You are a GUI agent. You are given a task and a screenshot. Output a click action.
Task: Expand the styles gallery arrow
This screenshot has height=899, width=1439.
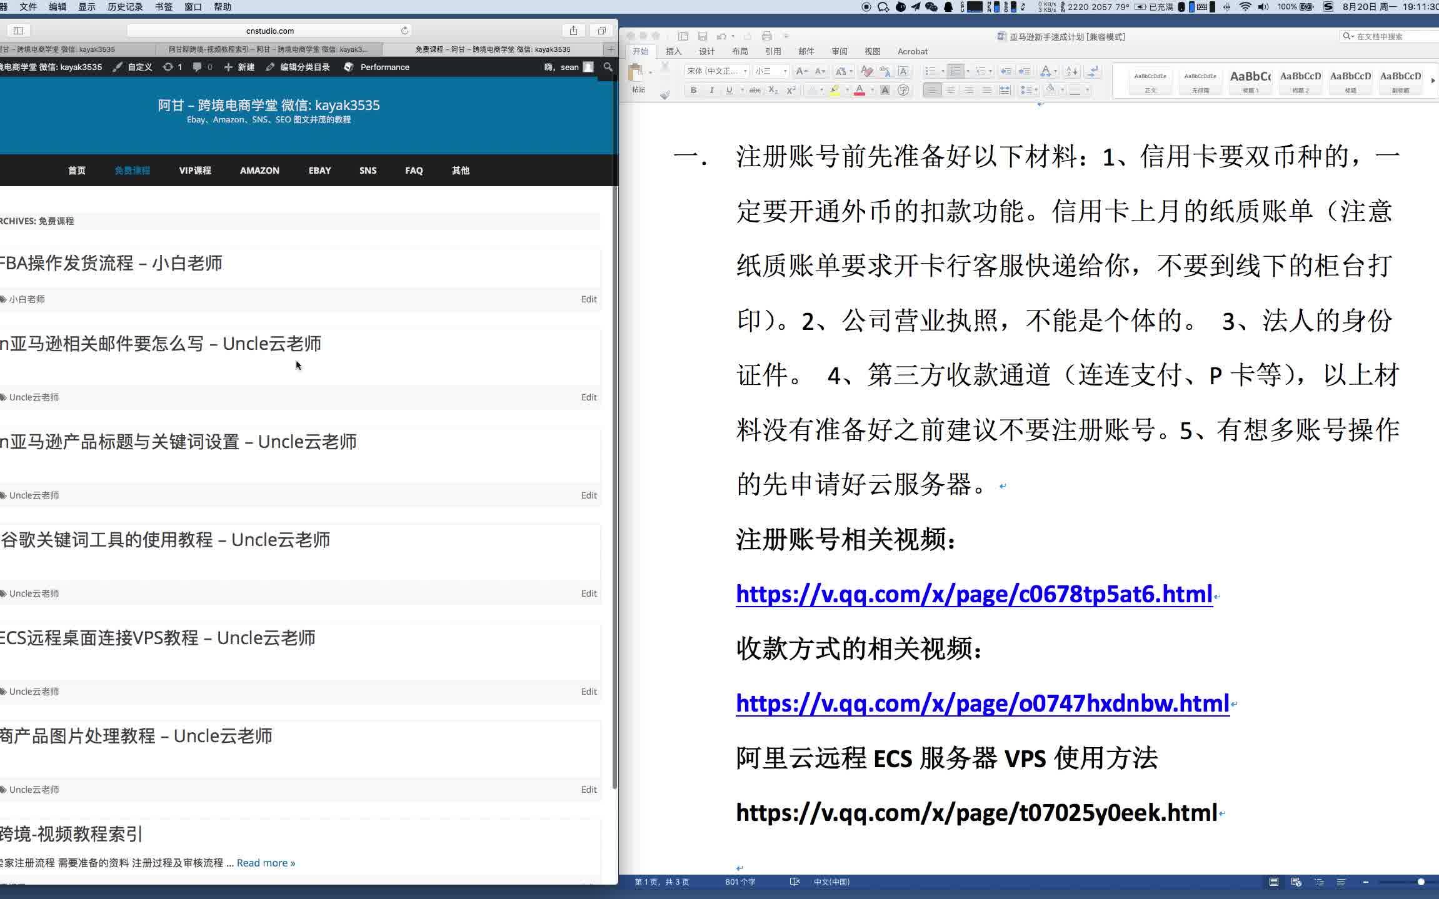pos(1433,81)
